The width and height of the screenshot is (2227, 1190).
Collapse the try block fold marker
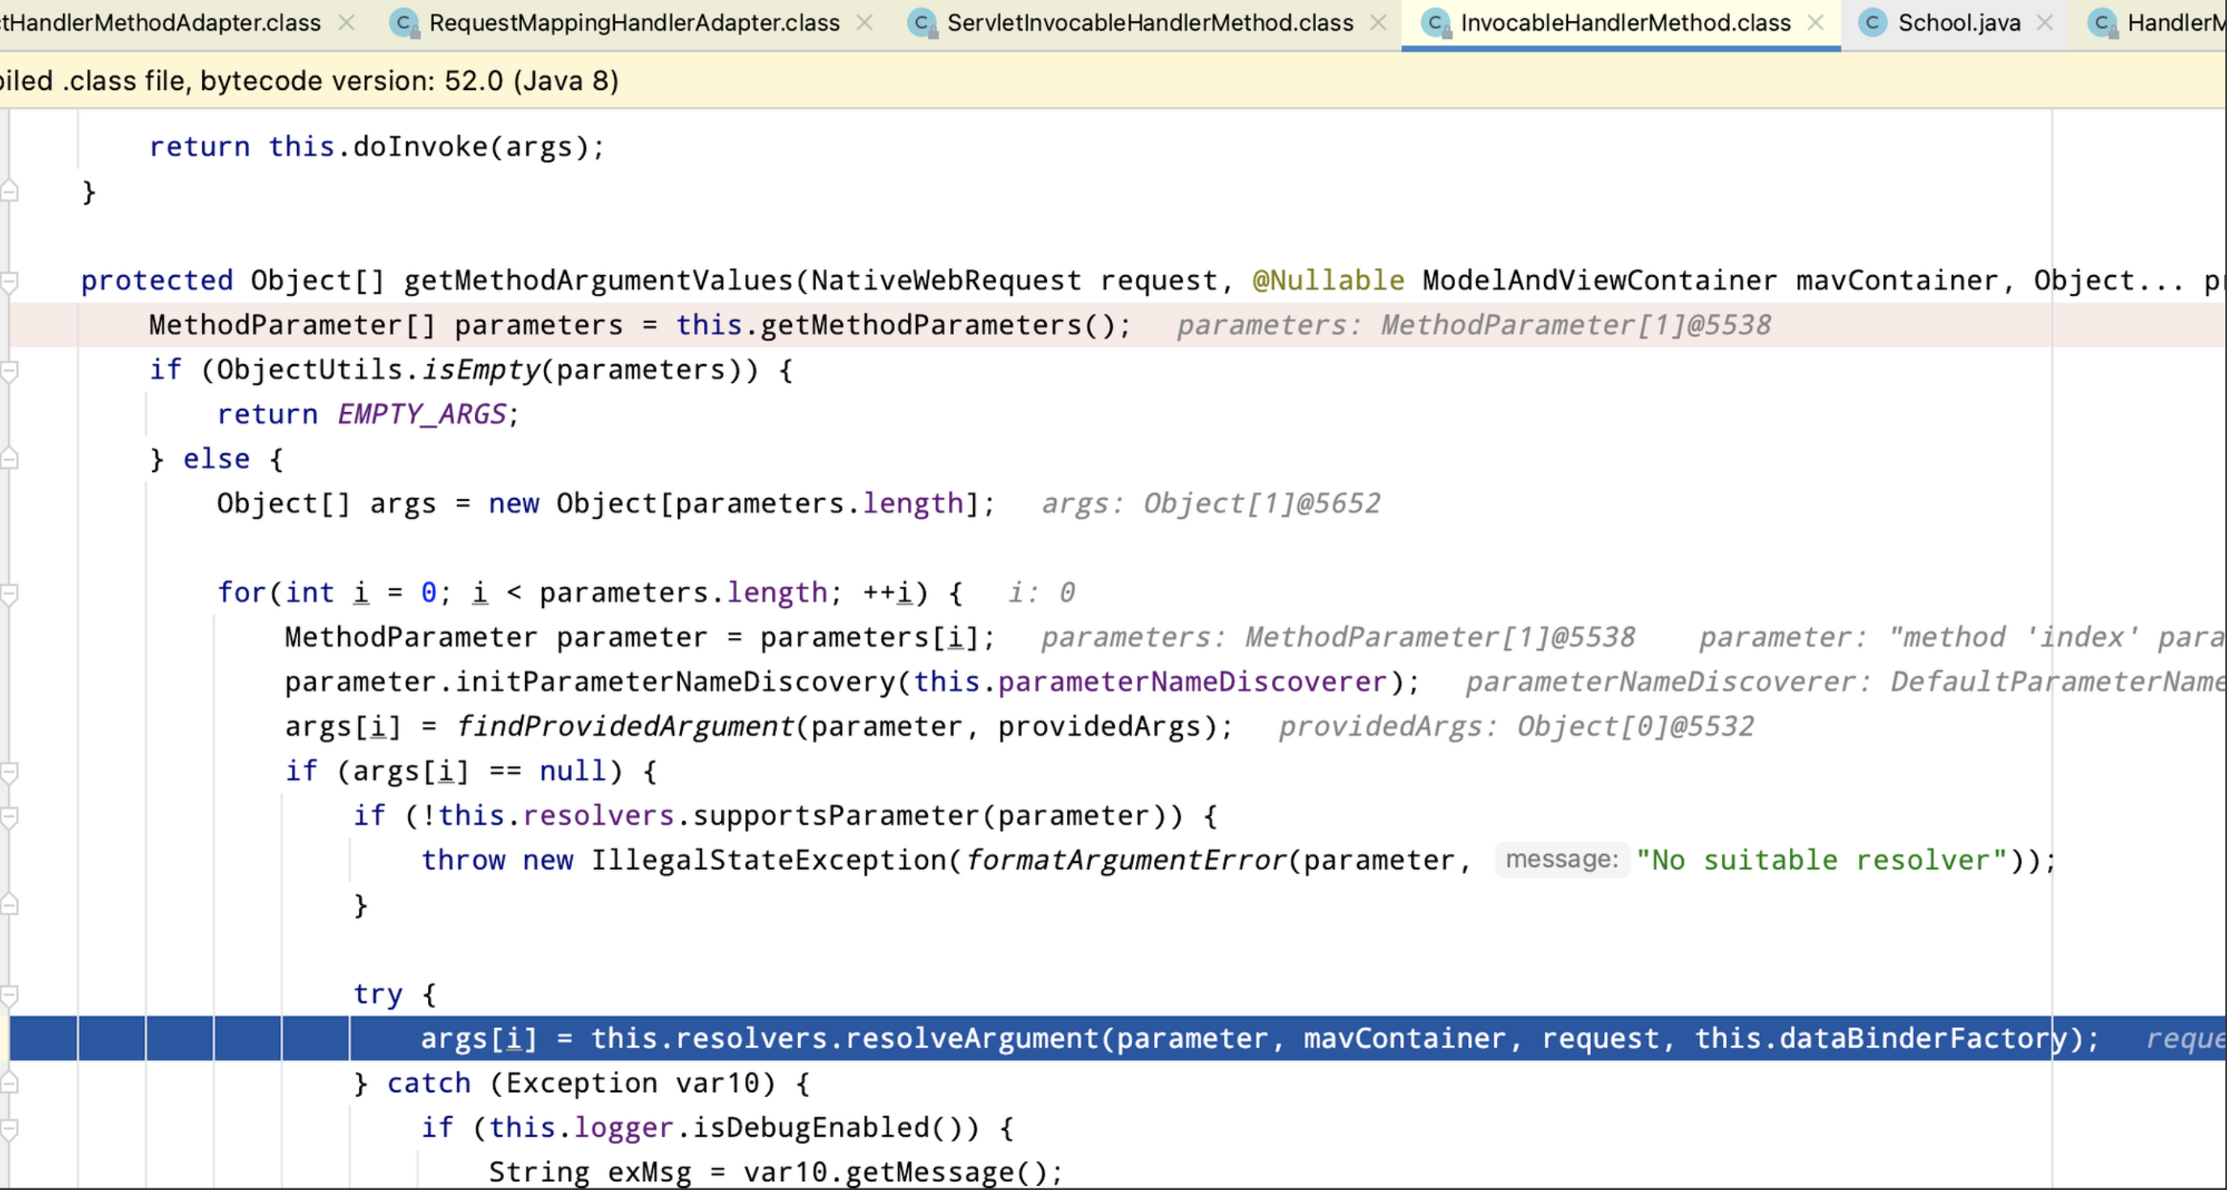coord(10,995)
